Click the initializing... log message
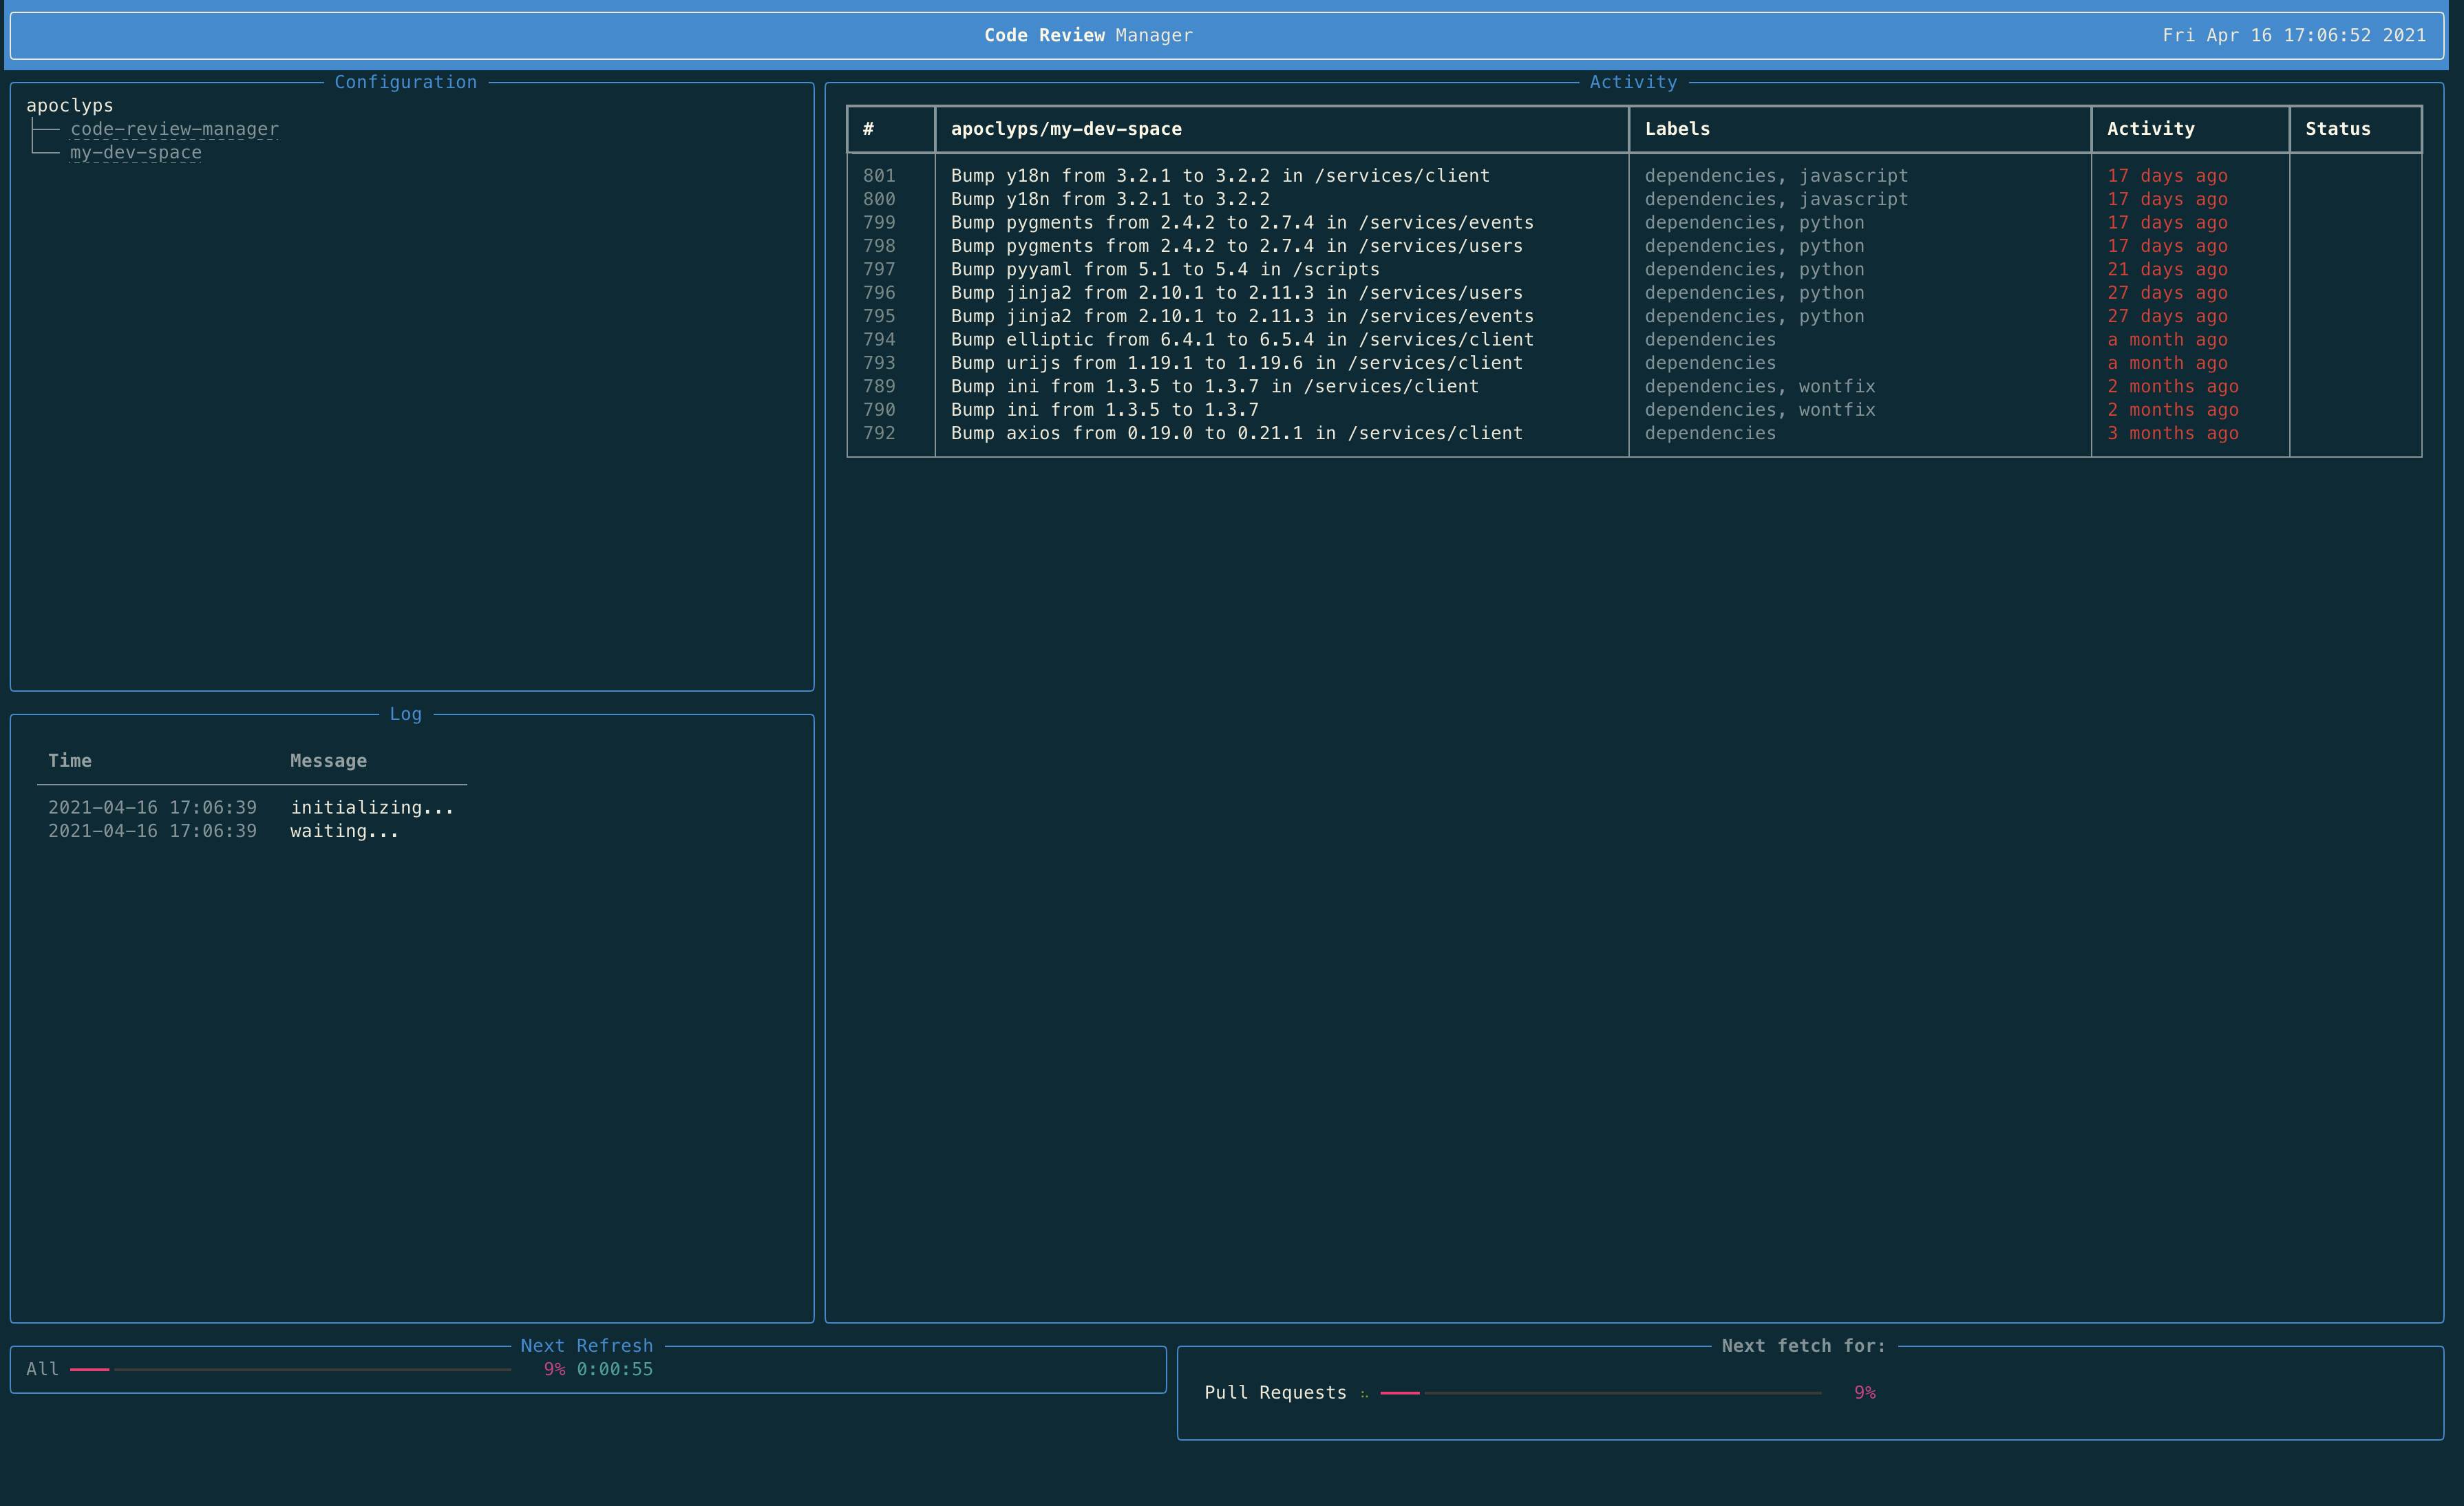 click(372, 808)
